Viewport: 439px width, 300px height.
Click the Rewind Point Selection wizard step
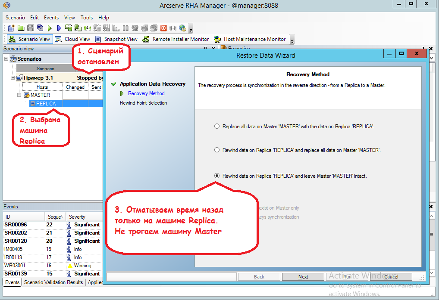[x=143, y=103]
